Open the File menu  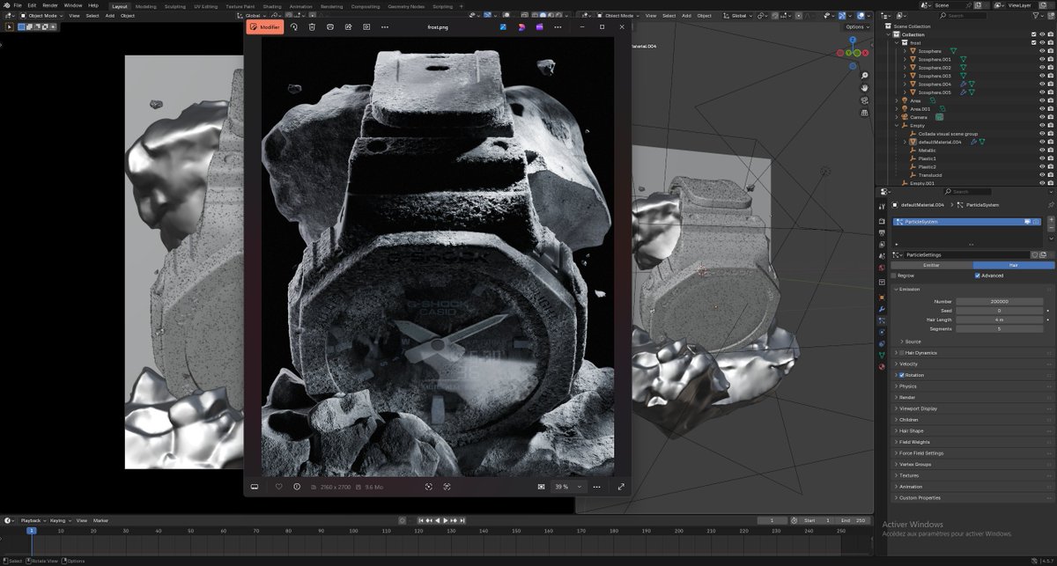coord(18,5)
